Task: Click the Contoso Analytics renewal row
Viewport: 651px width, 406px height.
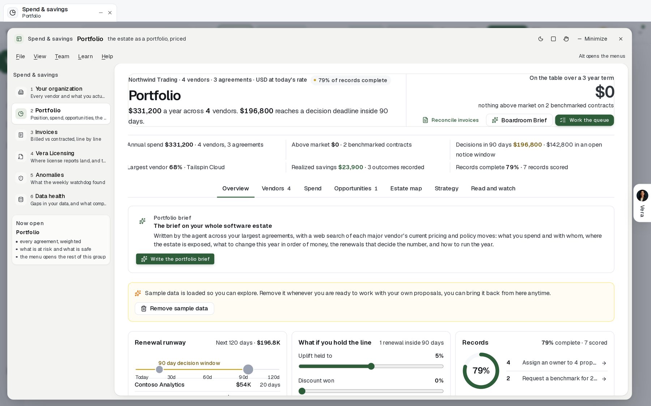Action: [207, 385]
